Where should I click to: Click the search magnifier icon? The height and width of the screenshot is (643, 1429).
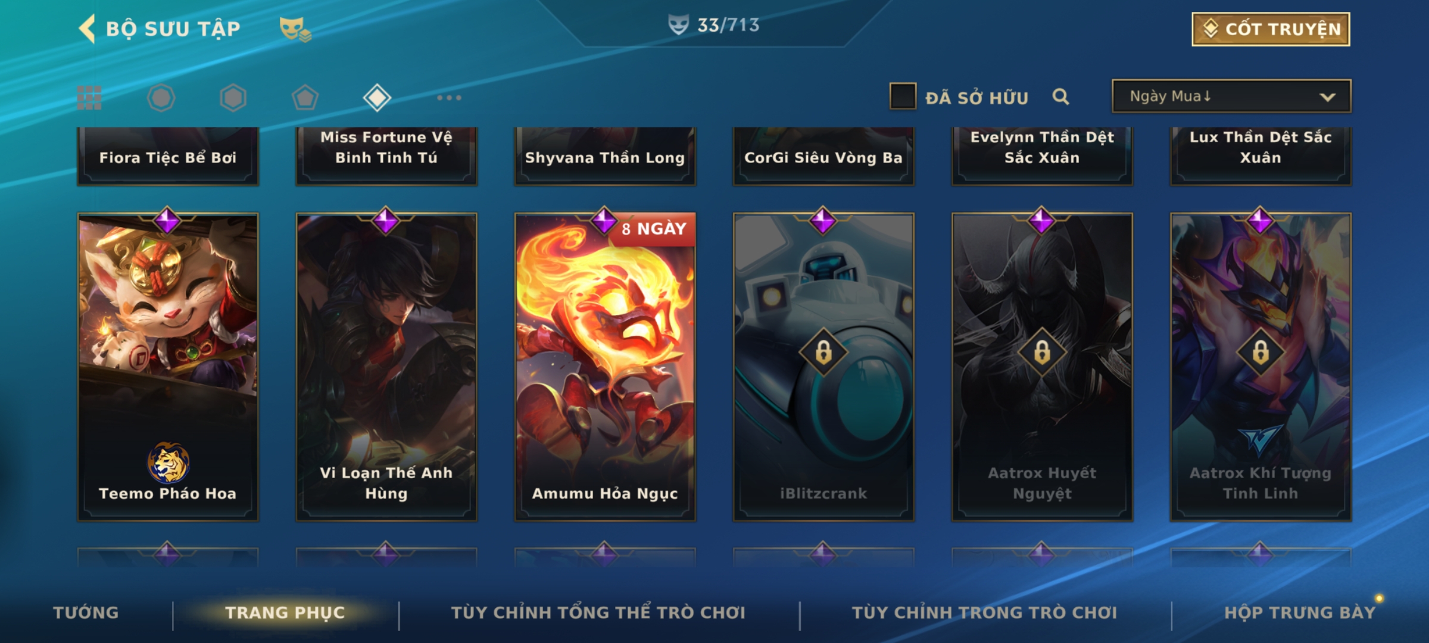tap(1060, 96)
